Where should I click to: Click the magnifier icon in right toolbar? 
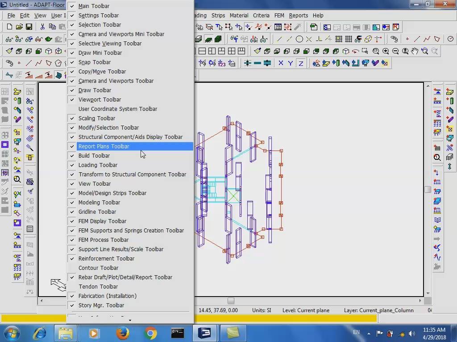click(437, 157)
